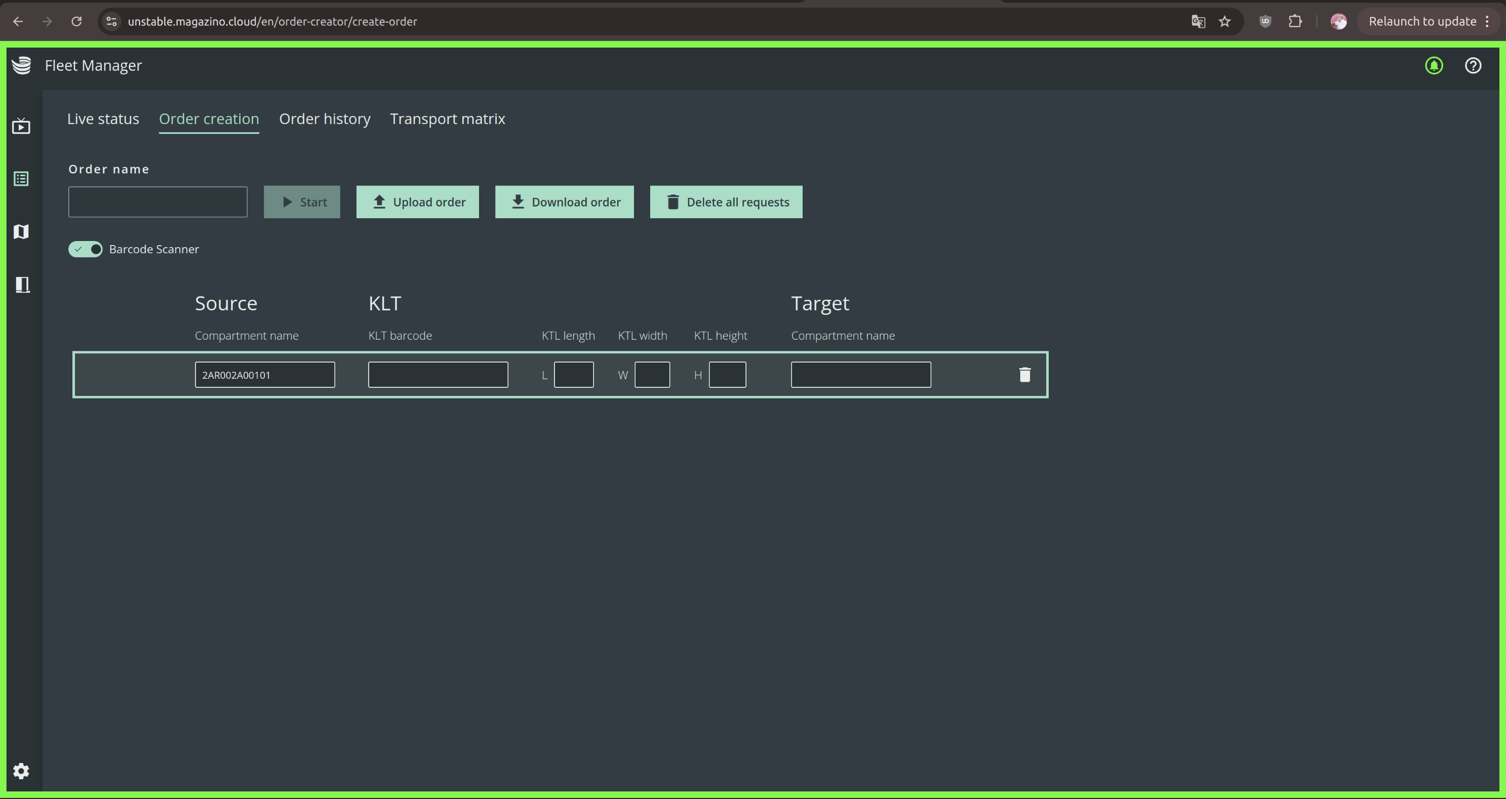Delete the order row with trash icon

pyautogui.click(x=1024, y=375)
